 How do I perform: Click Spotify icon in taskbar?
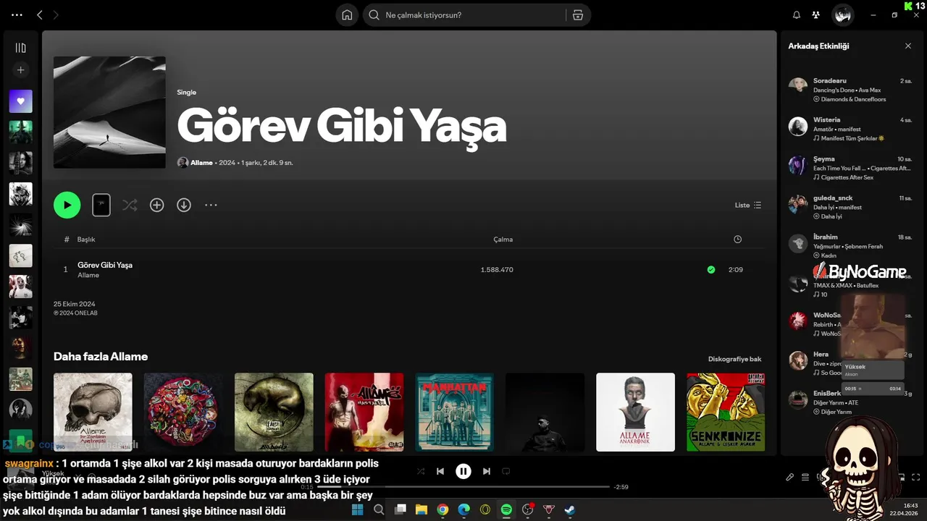click(506, 509)
